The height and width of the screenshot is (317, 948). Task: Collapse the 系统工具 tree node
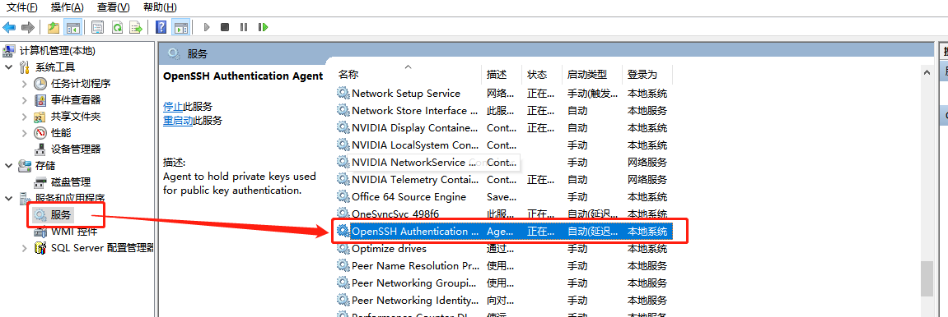click(x=9, y=67)
